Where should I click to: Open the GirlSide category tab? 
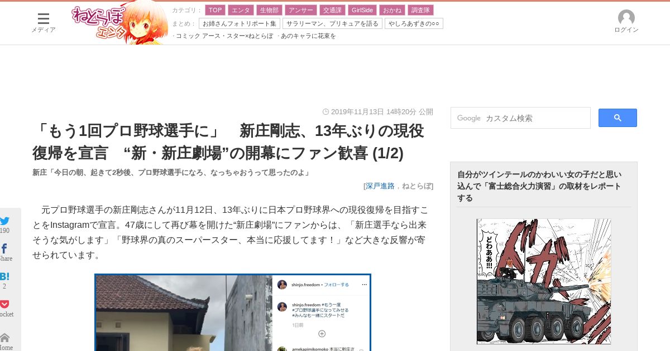click(x=362, y=10)
